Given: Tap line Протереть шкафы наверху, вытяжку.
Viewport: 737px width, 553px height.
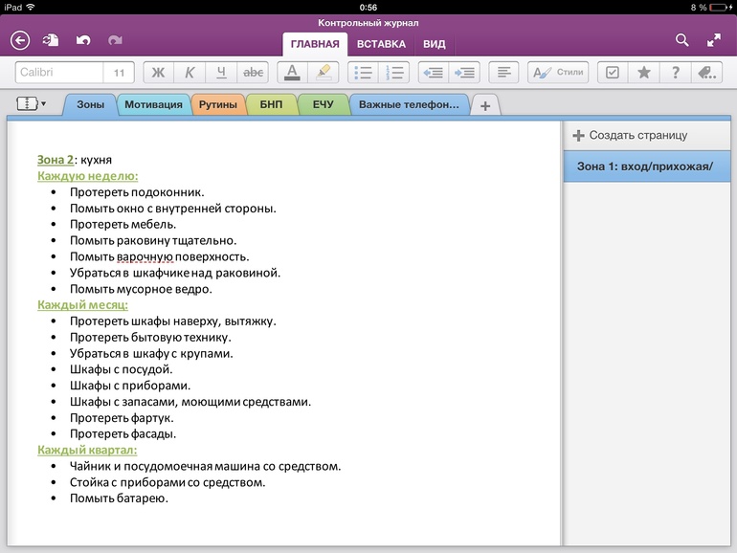Looking at the screenshot, I should point(173,321).
